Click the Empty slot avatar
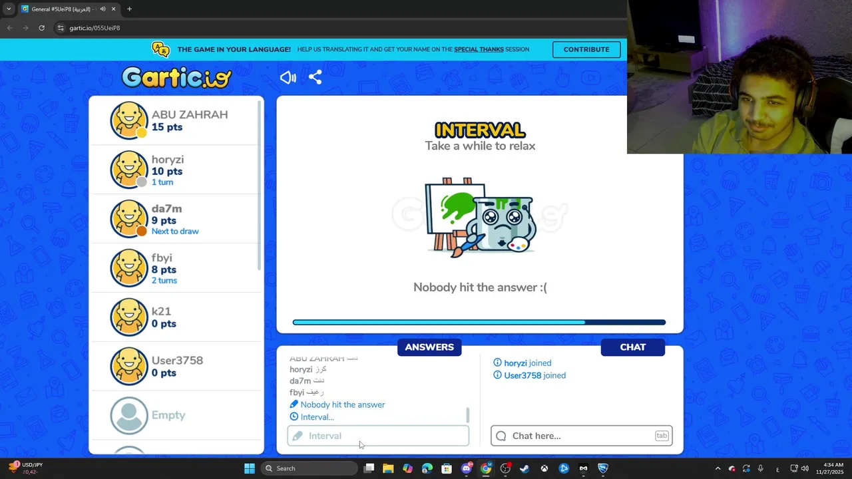852x479 pixels. 128,416
